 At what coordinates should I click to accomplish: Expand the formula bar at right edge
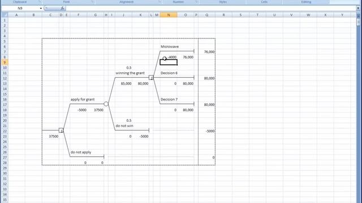tap(358, 8)
